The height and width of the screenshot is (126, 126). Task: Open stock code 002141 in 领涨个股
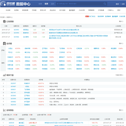point(13,92)
